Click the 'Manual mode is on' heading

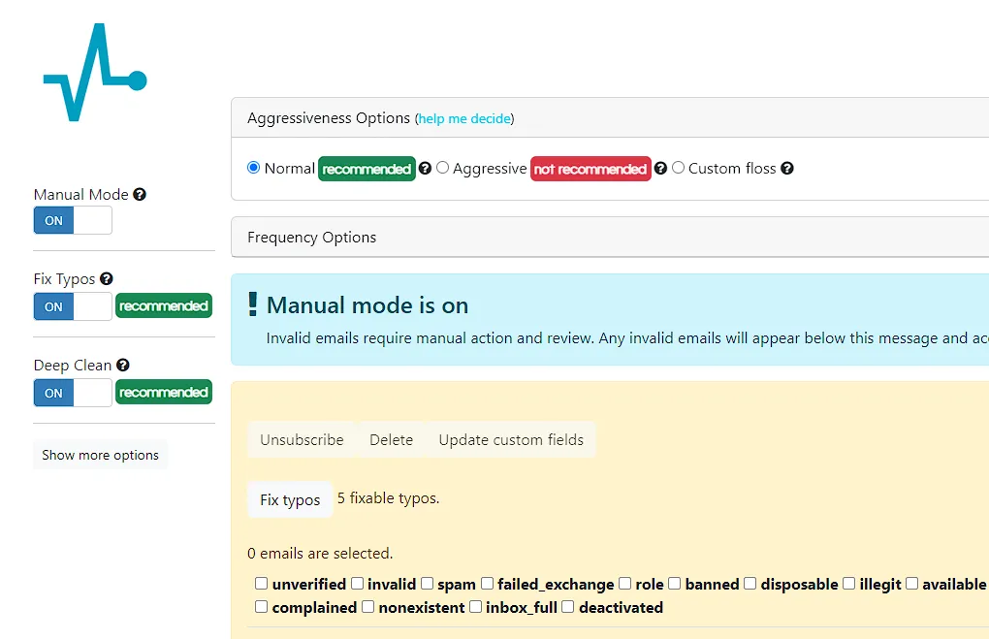click(367, 305)
